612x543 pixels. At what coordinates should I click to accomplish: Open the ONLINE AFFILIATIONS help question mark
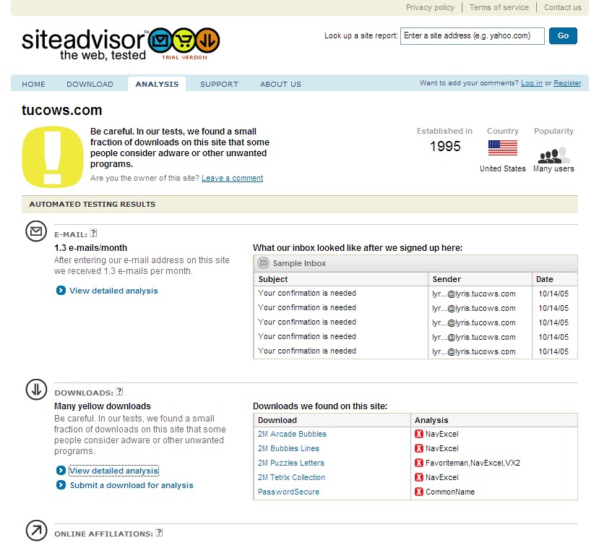tap(159, 532)
